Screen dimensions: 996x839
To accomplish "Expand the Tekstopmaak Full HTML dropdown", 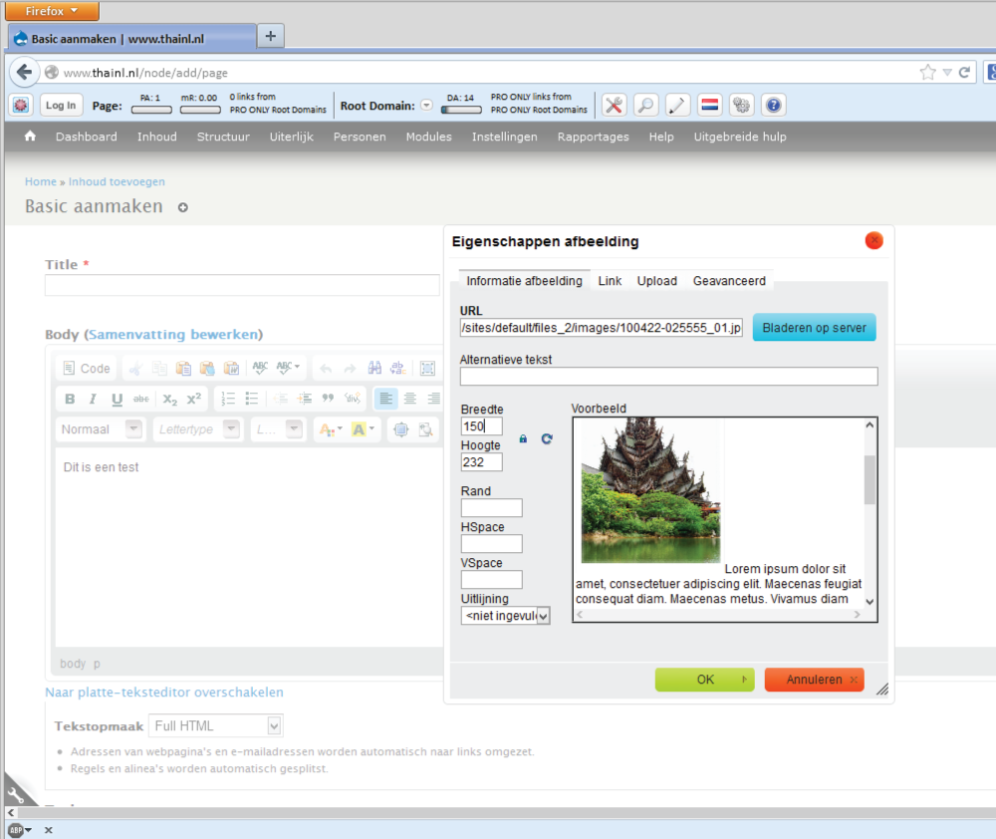I will point(216,725).
